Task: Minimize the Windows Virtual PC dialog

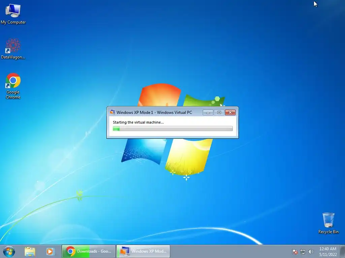Action: pyautogui.click(x=208, y=113)
